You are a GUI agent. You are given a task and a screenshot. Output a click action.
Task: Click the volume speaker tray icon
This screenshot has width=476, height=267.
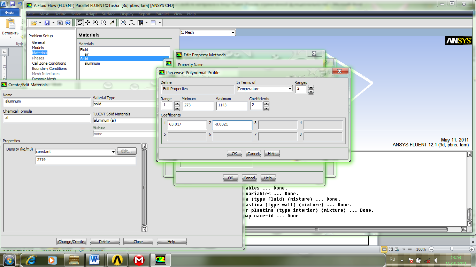(435, 260)
